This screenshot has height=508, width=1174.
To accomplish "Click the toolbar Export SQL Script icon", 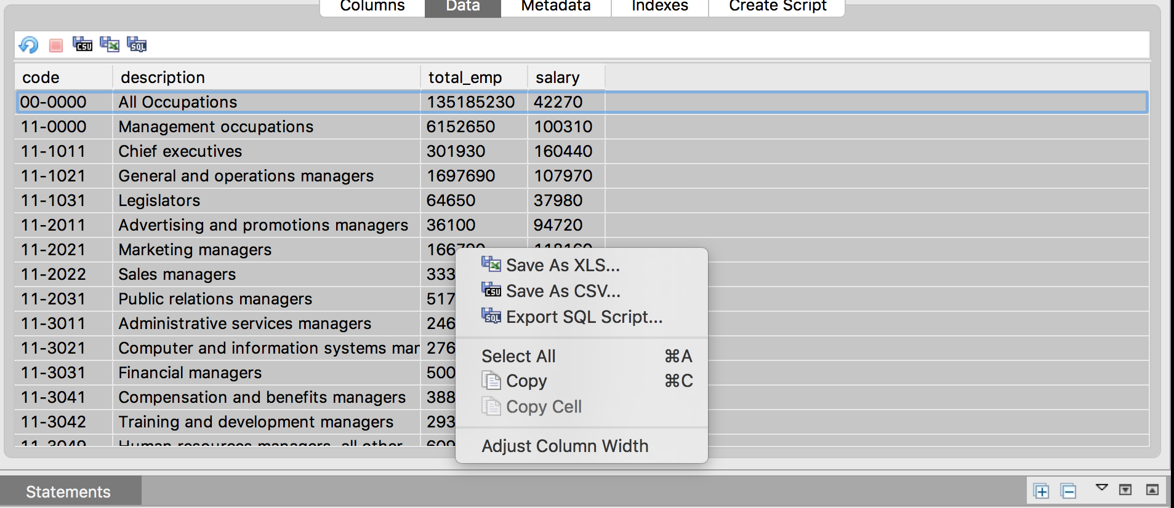I will coord(137,44).
